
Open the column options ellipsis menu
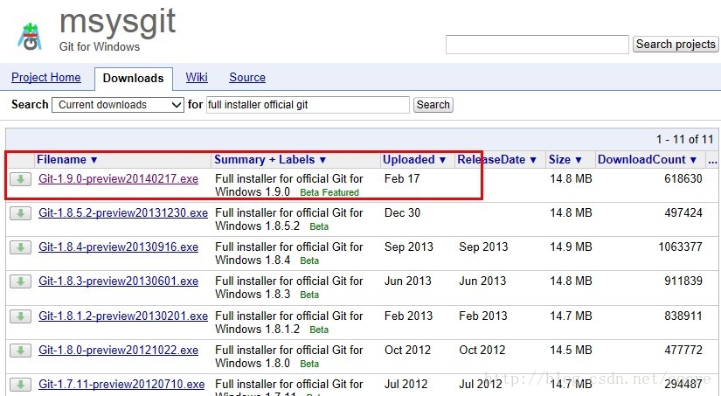click(712, 160)
